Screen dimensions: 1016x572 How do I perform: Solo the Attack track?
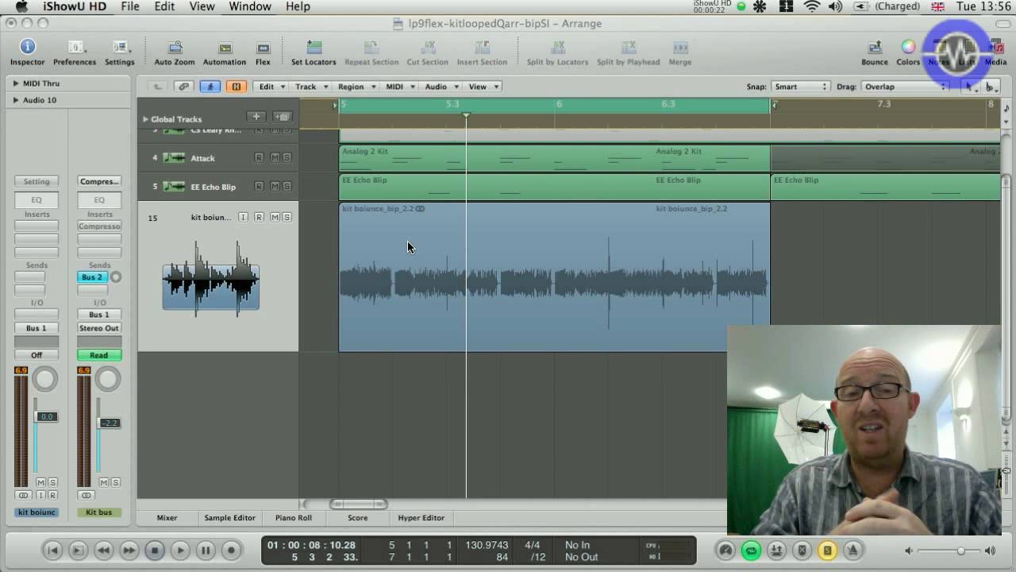(x=287, y=157)
